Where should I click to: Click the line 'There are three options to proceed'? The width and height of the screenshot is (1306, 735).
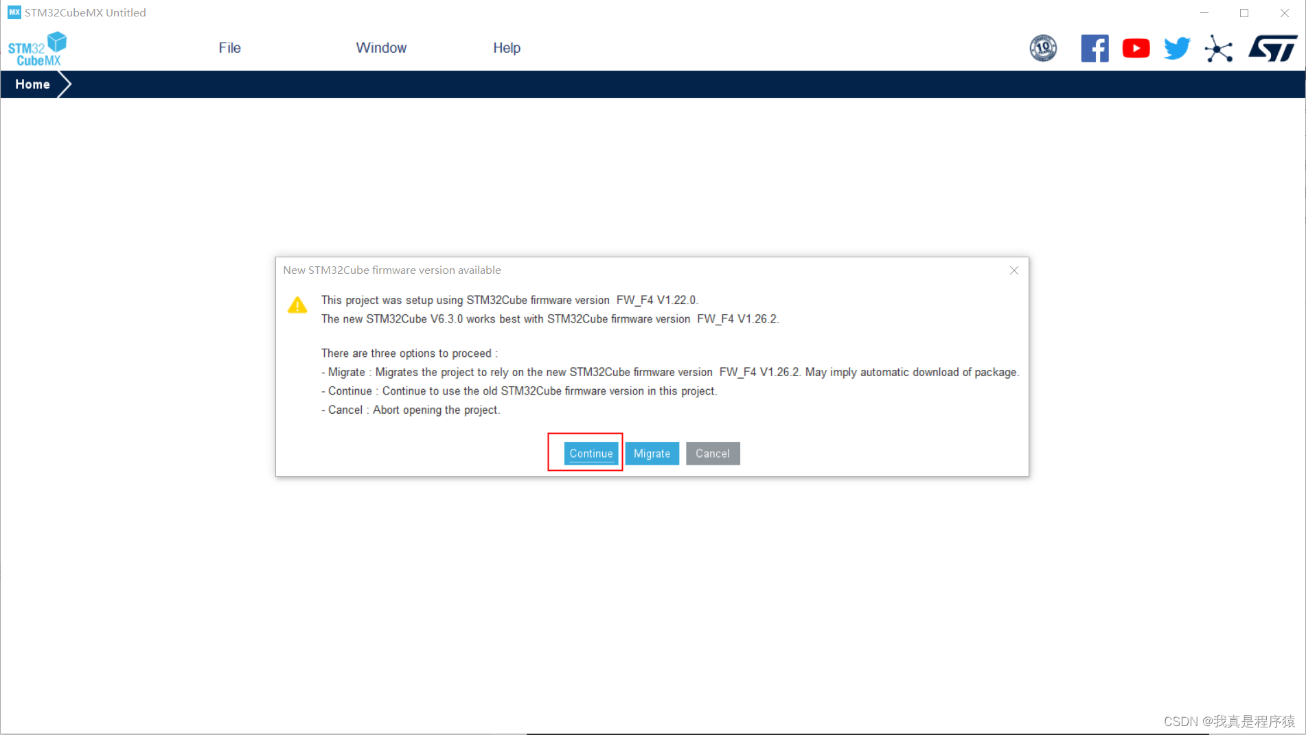click(x=409, y=353)
